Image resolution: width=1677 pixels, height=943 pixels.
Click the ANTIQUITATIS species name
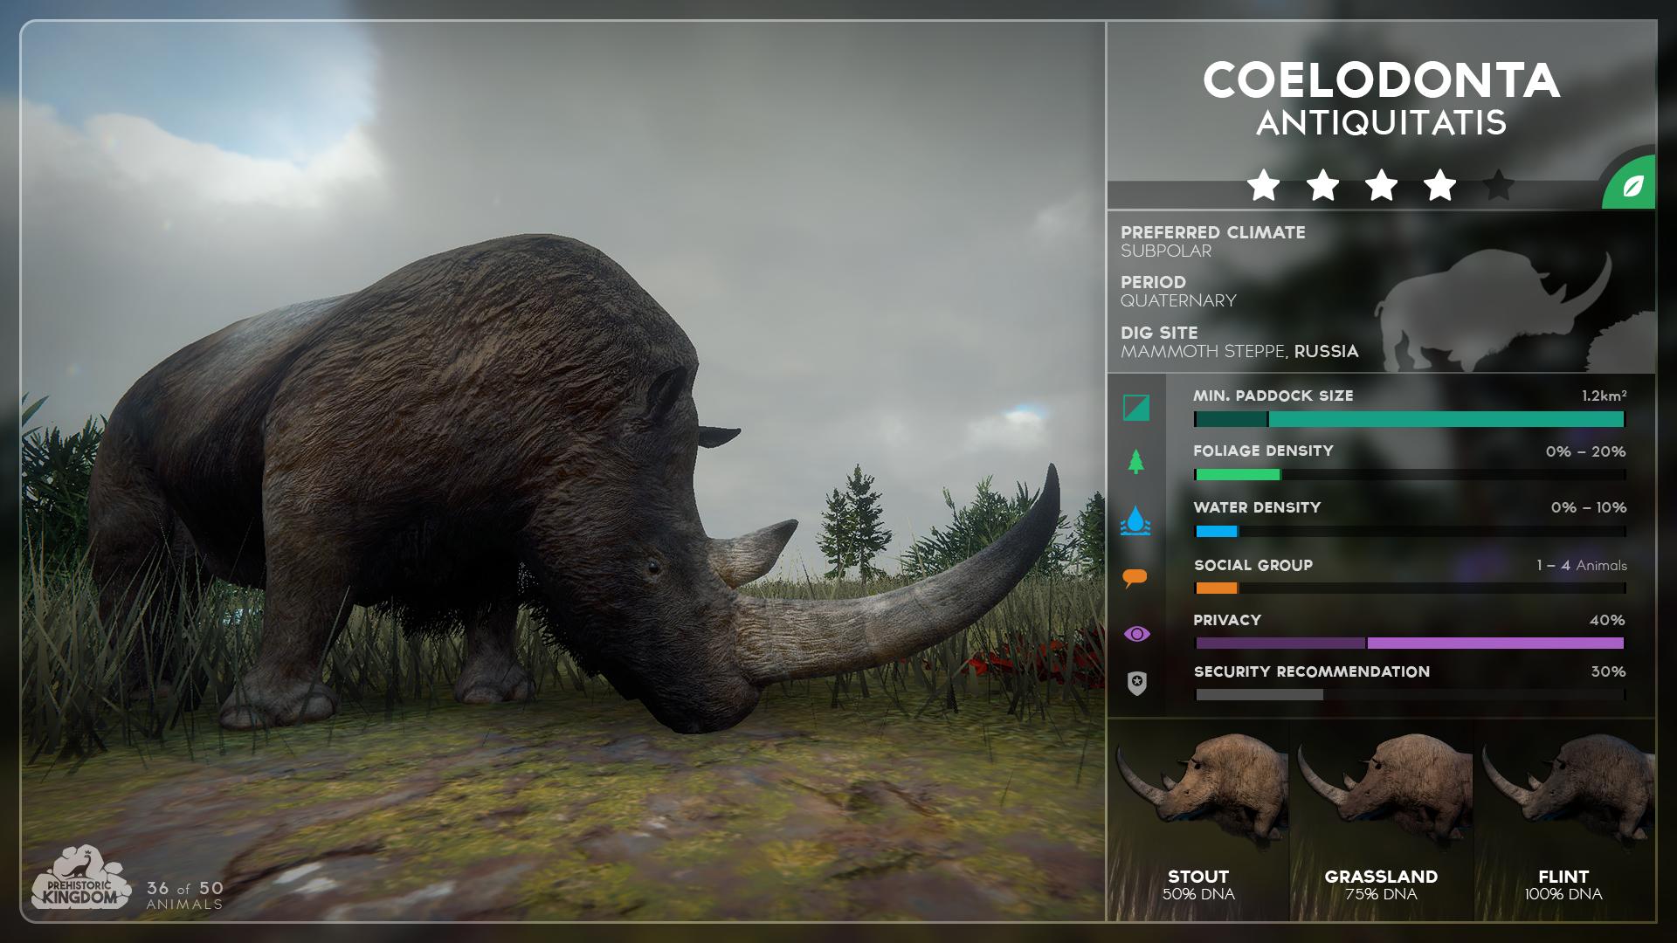coord(1381,123)
